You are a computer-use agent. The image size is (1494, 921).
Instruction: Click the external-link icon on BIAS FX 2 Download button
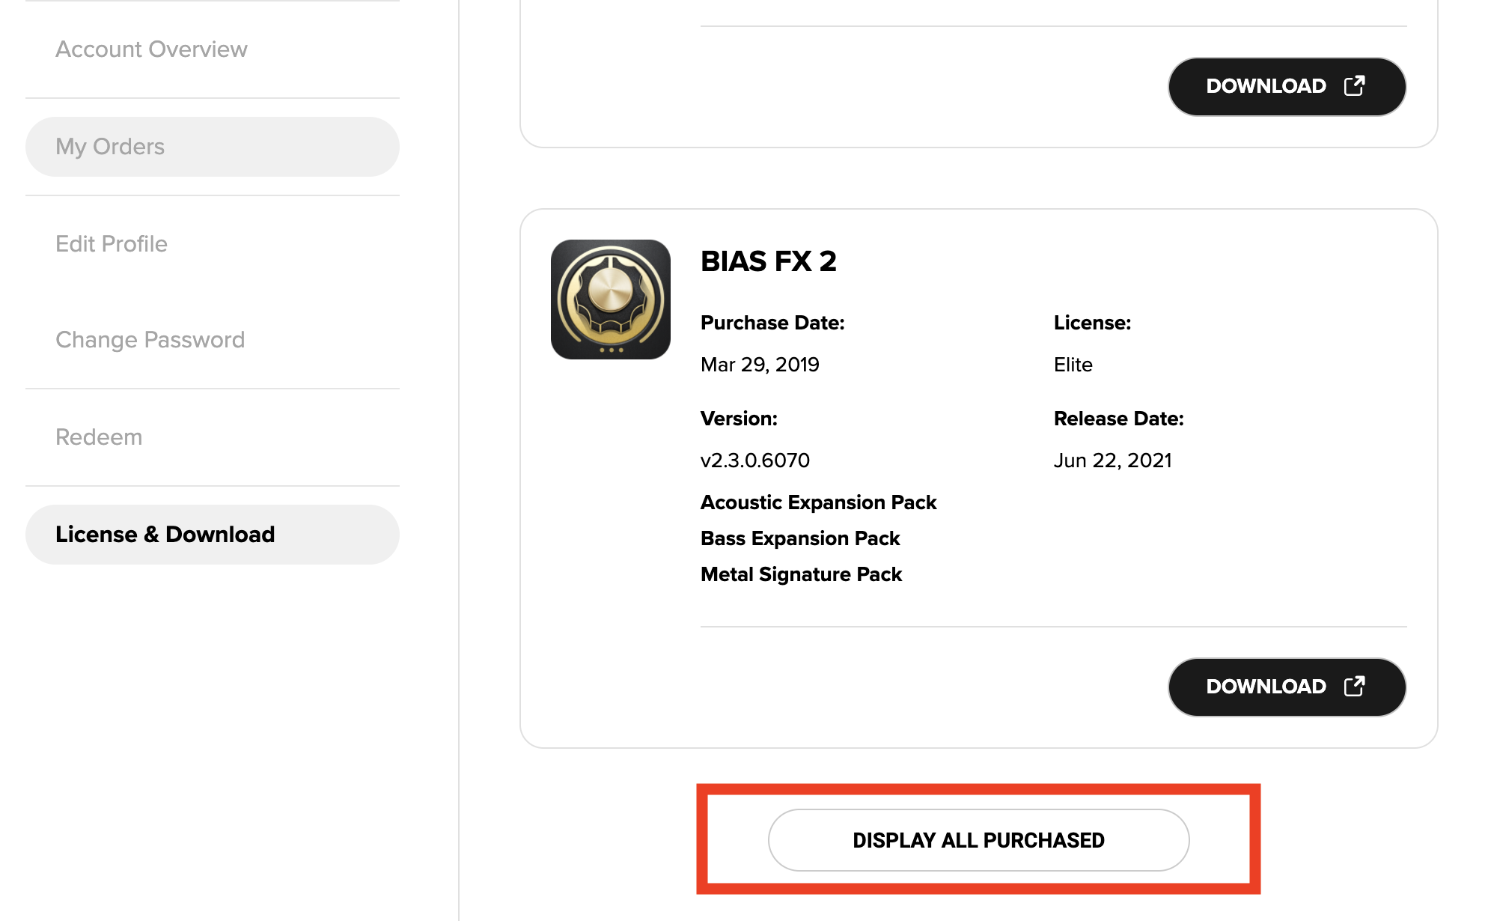coord(1354,686)
